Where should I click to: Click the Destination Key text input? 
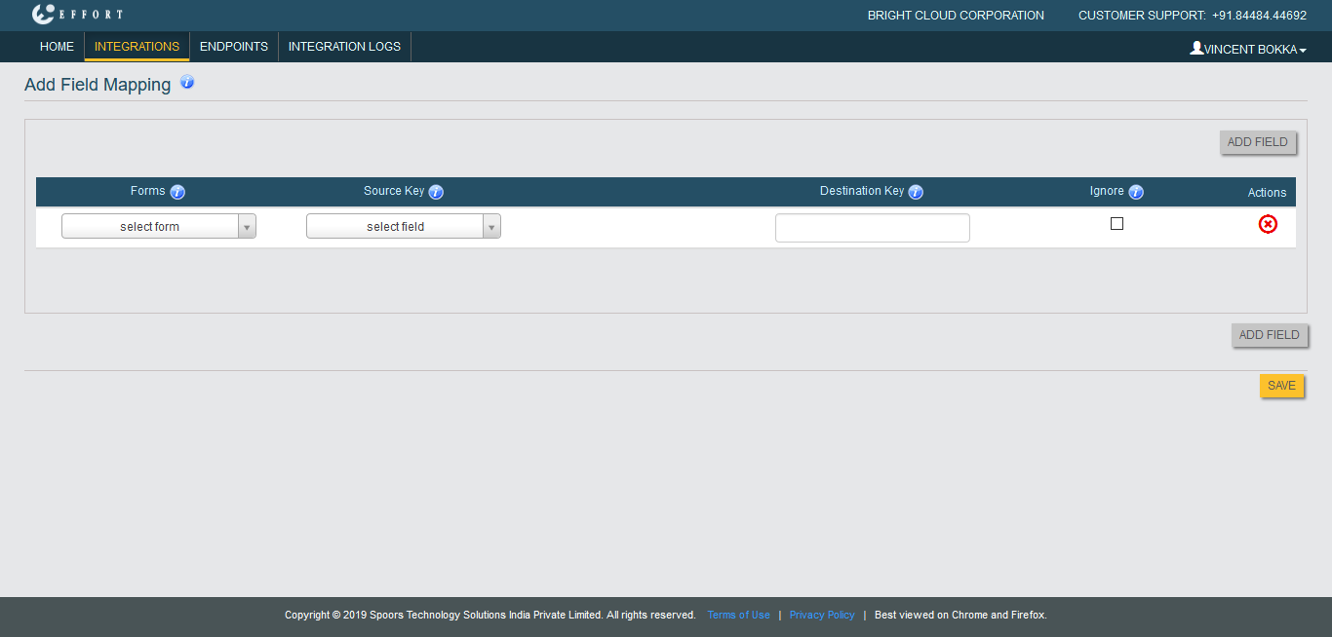[872, 228]
